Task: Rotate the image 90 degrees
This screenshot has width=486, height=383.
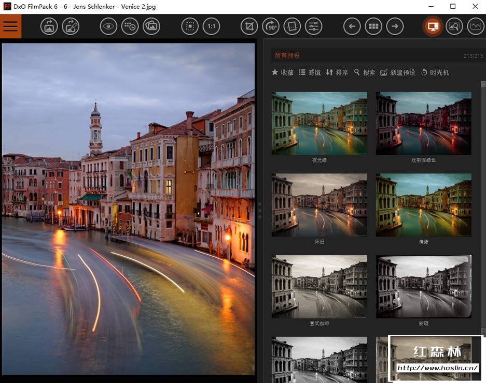Action: coord(271,26)
